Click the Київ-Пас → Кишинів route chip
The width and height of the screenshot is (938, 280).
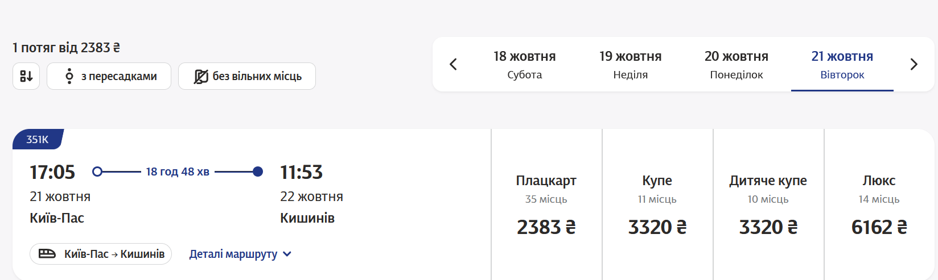tap(101, 254)
